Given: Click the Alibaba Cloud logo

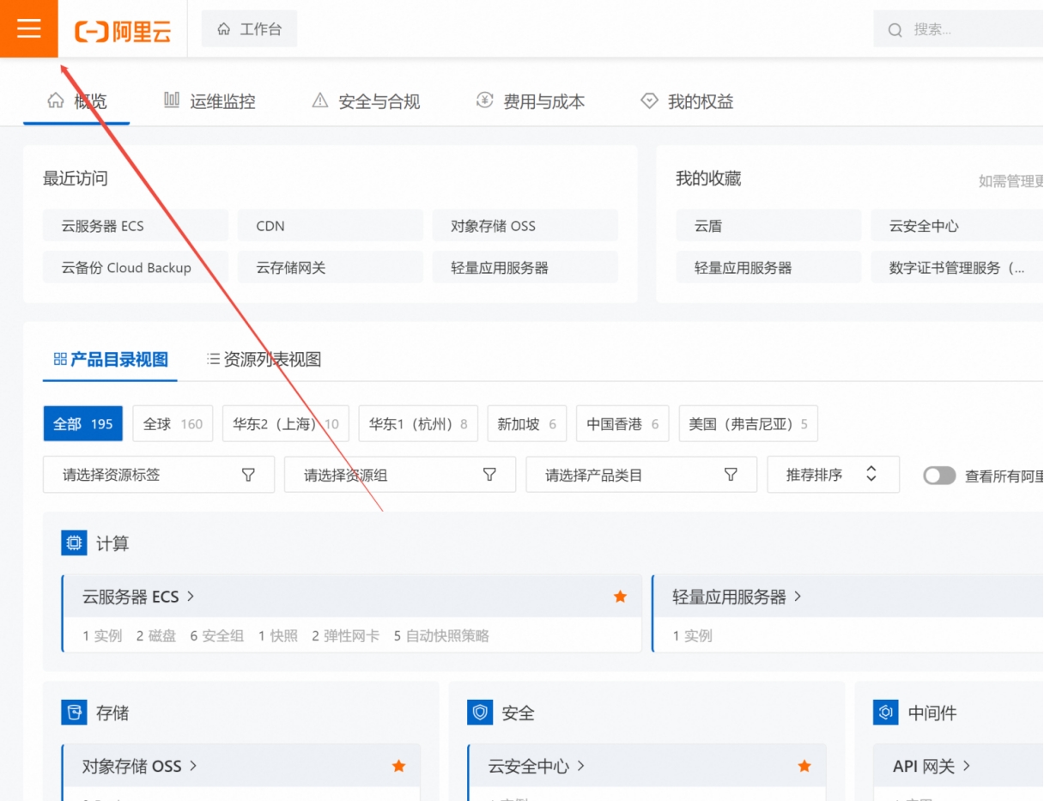Looking at the screenshot, I should [123, 31].
